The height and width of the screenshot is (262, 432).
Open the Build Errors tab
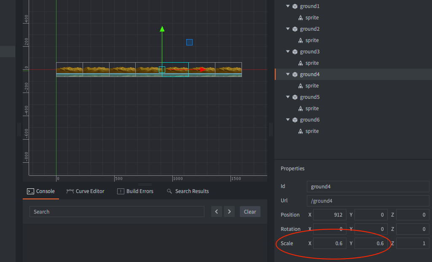click(135, 191)
